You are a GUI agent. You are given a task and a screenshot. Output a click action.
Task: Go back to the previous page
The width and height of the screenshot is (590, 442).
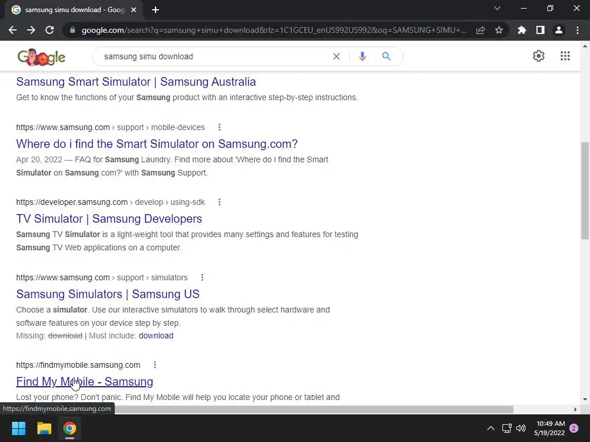coord(13,30)
